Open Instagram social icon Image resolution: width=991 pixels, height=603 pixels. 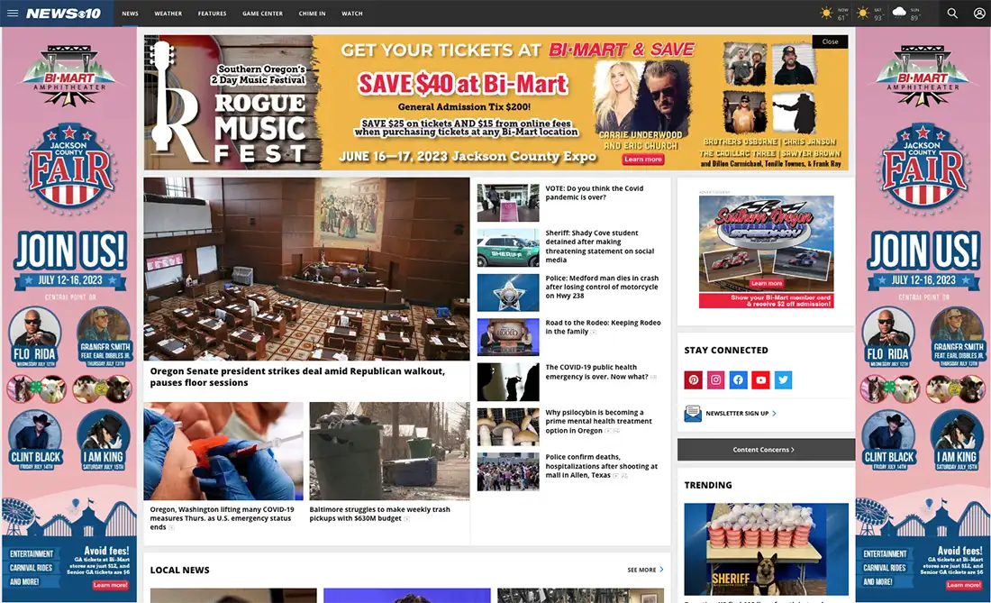[716, 379]
